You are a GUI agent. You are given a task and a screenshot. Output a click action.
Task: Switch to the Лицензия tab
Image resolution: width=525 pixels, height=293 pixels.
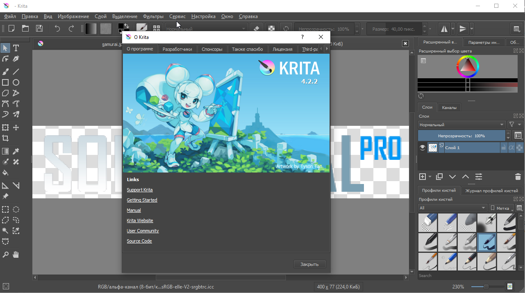[282, 49]
